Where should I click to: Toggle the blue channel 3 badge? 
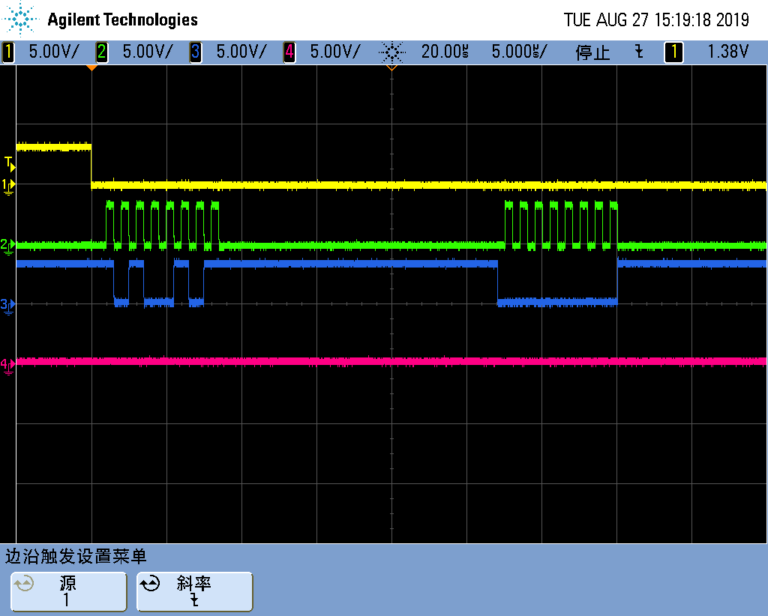pos(195,52)
